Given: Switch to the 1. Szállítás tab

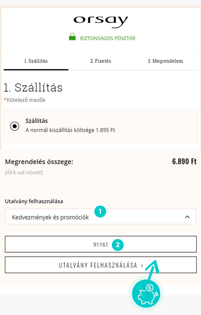Looking at the screenshot, I should [36, 61].
